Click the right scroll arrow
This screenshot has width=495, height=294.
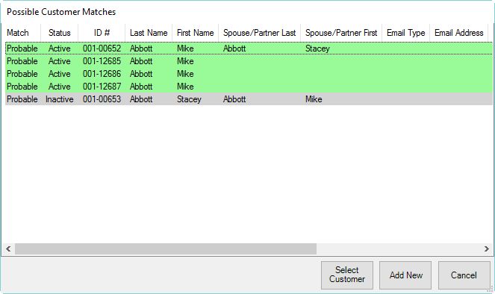487,249
